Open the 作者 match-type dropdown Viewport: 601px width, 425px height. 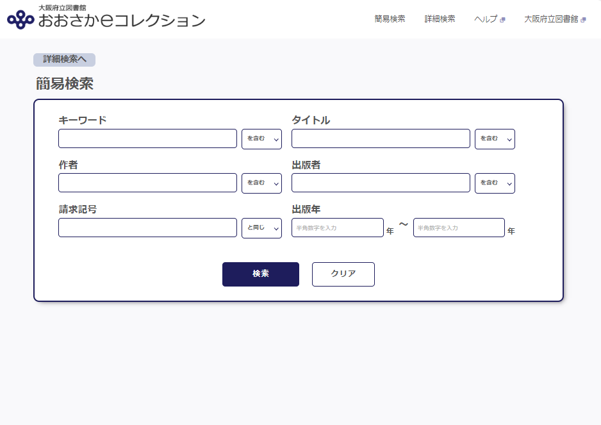tap(262, 183)
